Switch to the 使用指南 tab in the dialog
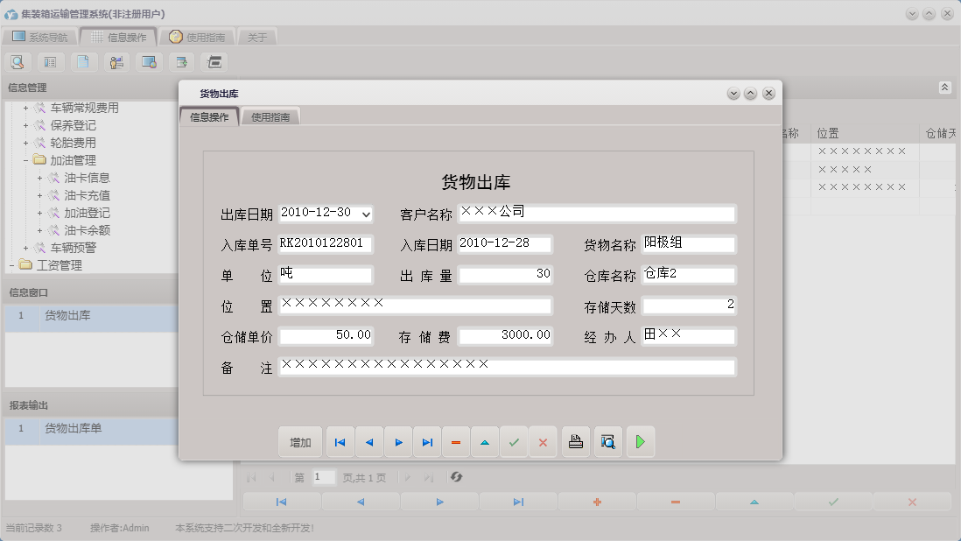Screen dimensions: 961x541 click(270, 115)
